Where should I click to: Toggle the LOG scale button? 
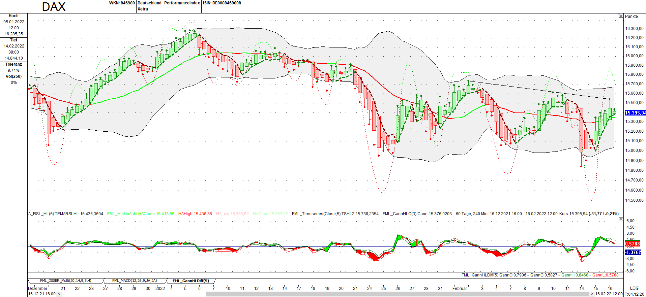[634, 288]
